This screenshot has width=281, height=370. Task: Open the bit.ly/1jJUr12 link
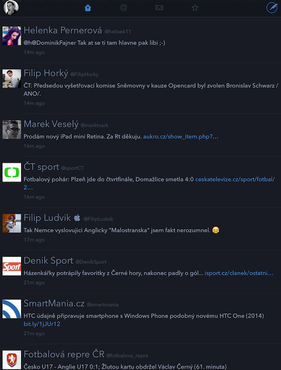tap(42, 324)
